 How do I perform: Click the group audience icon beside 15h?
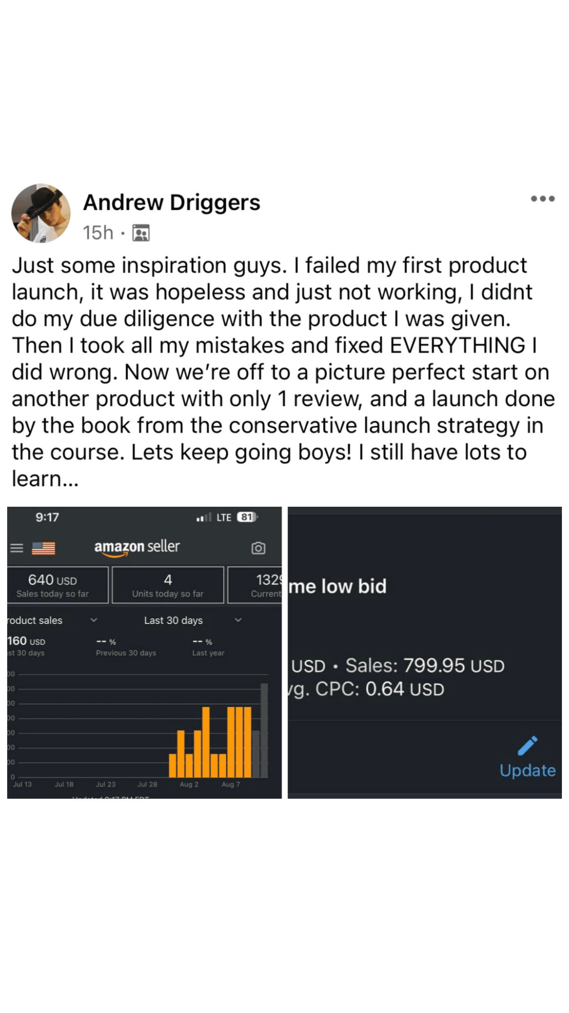click(141, 233)
